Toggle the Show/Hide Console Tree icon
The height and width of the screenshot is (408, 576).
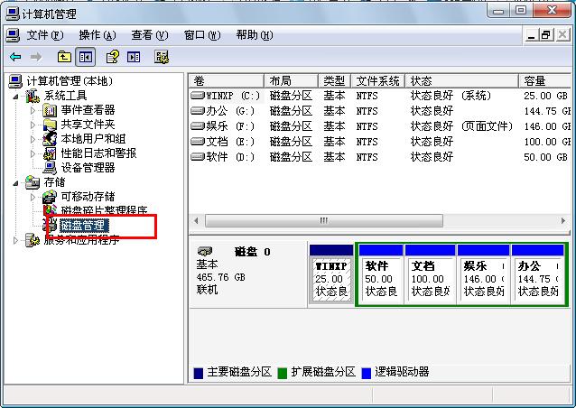pyautogui.click(x=85, y=57)
